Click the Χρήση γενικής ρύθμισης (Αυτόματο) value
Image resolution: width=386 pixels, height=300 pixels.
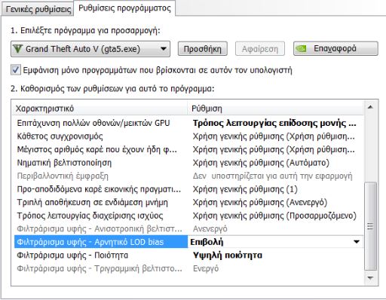pyautogui.click(x=261, y=163)
